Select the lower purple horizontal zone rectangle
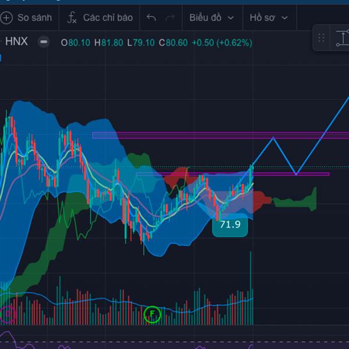The height and width of the screenshot is (349, 349). point(233,174)
